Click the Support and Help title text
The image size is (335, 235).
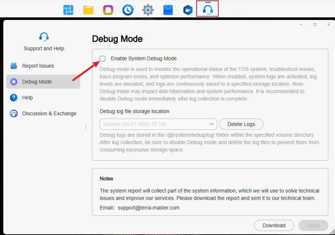tap(44, 48)
